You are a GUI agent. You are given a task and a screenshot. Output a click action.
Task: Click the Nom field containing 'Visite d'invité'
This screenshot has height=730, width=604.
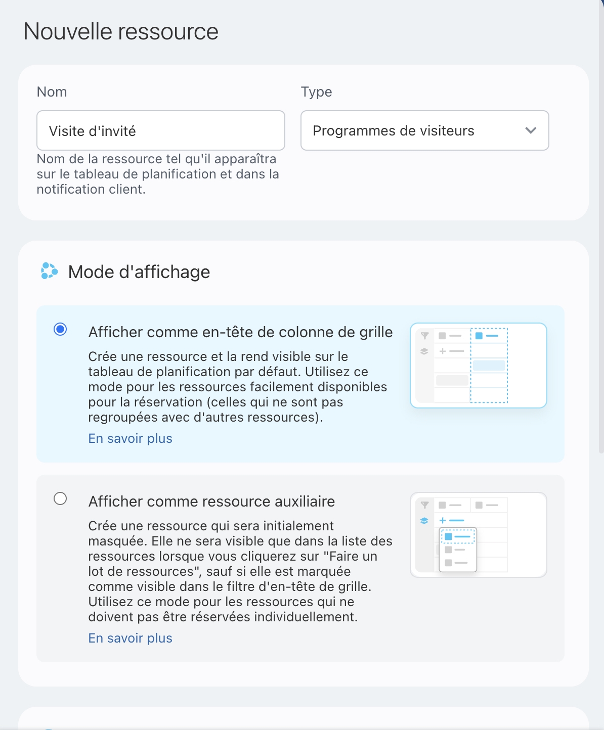(161, 131)
